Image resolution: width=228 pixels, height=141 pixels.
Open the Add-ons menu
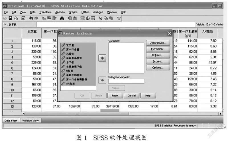pos(98,12)
